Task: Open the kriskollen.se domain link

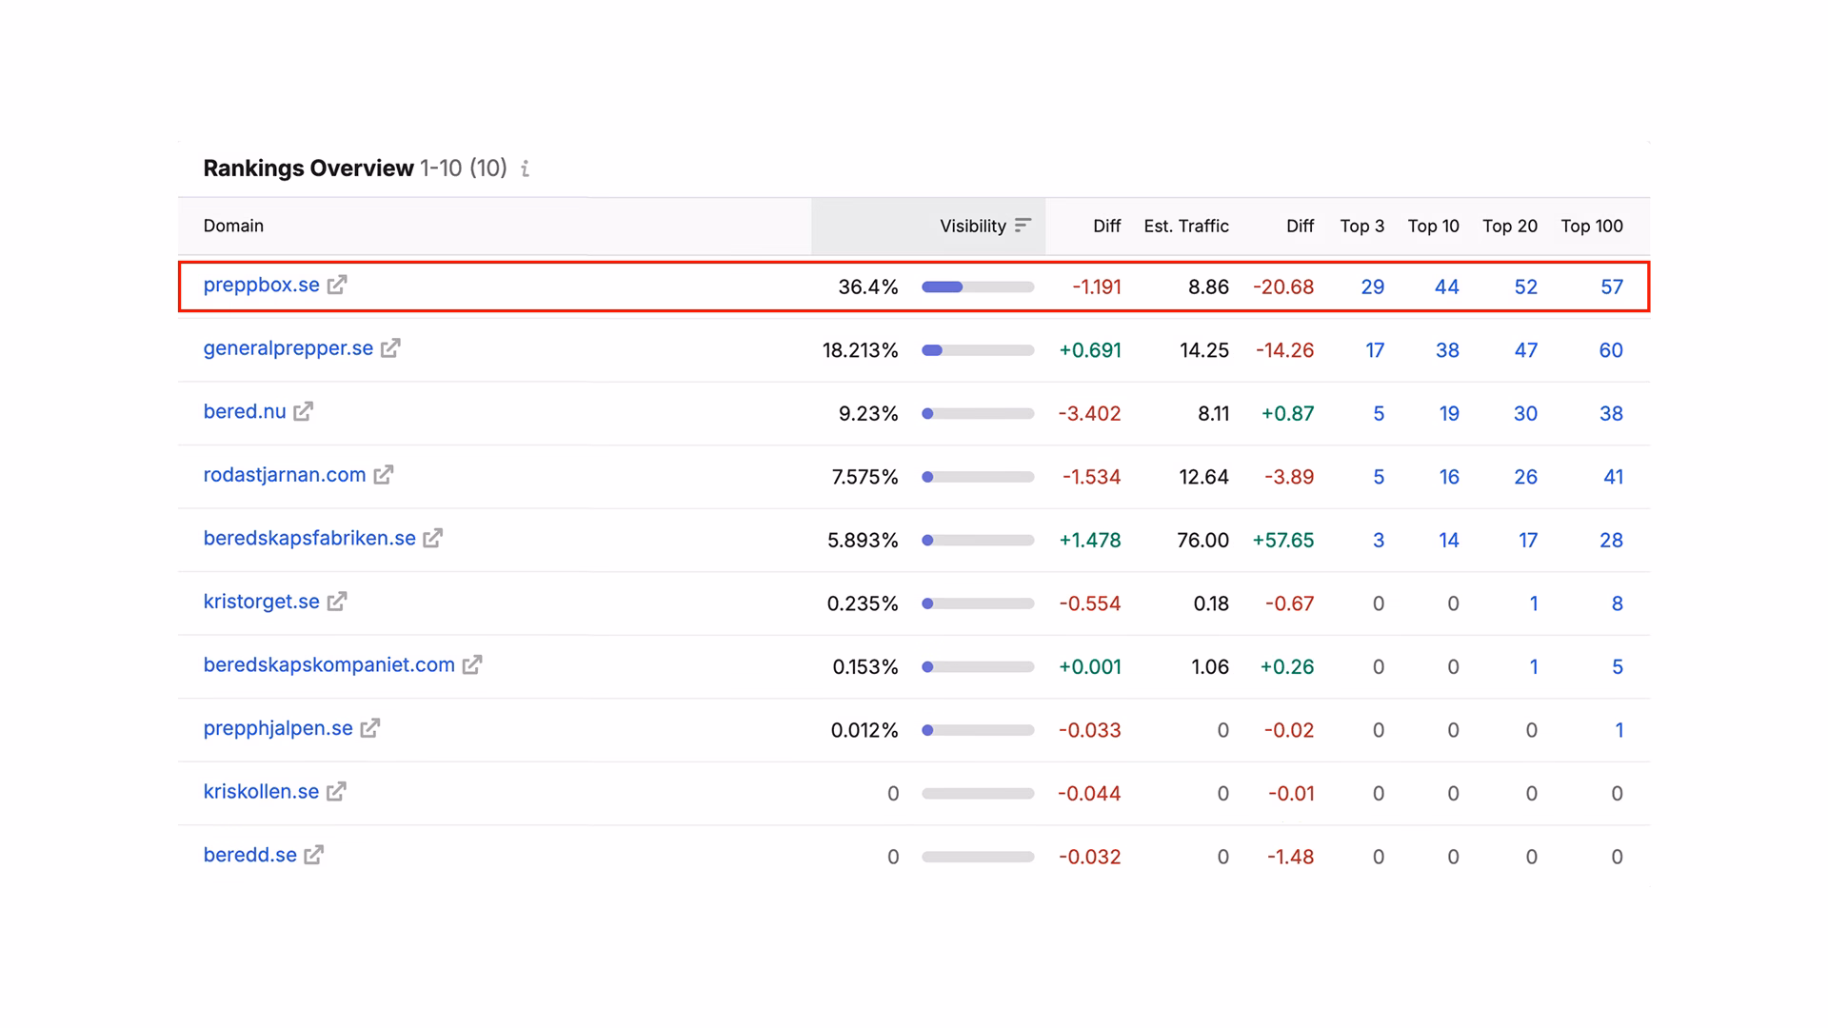Action: pos(261,792)
